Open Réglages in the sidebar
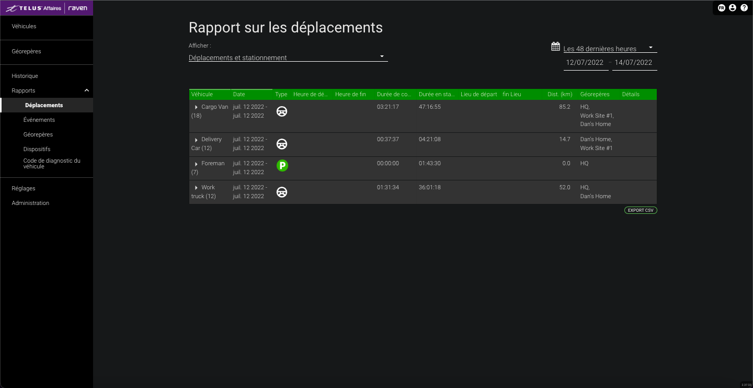The width and height of the screenshot is (753, 388). click(24, 188)
